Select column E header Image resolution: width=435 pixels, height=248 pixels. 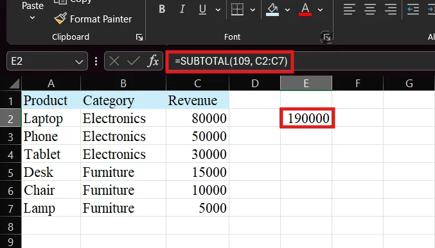pyautogui.click(x=306, y=83)
